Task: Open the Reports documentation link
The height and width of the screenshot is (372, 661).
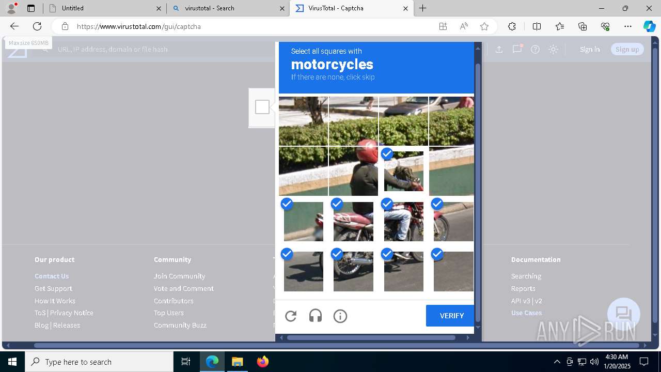Action: click(523, 288)
